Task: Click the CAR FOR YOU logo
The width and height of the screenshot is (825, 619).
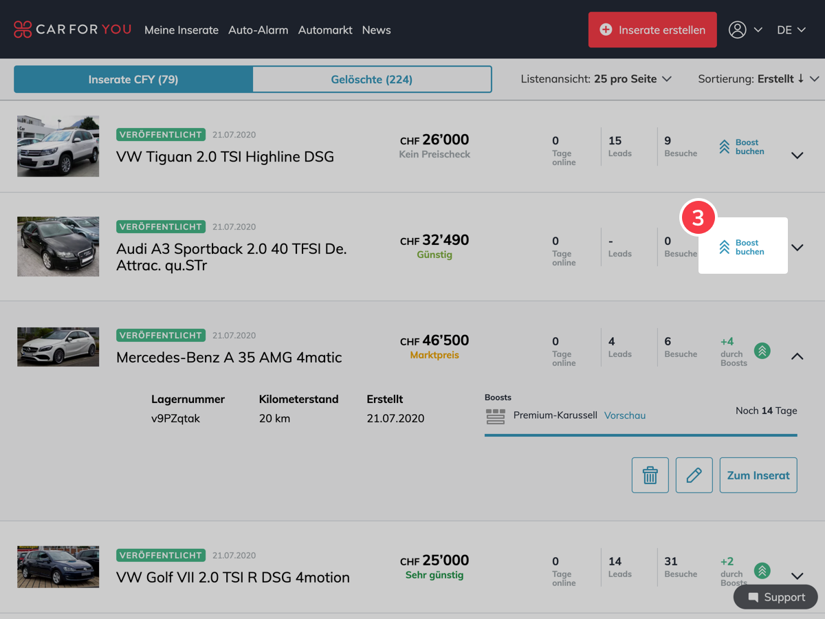Action: click(72, 30)
